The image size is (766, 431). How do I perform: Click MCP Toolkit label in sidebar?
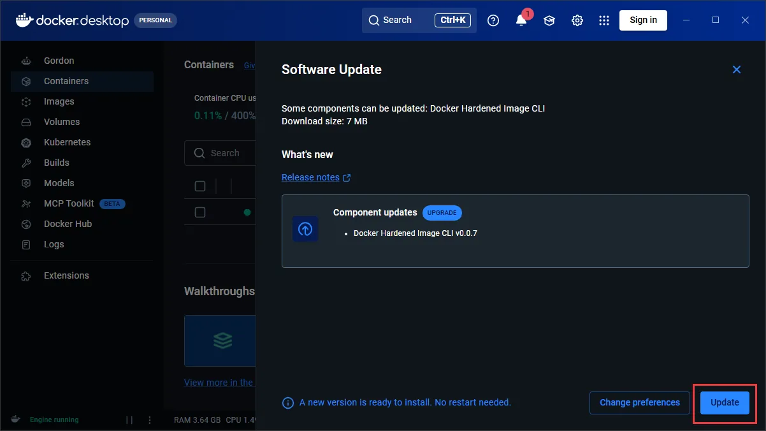click(x=69, y=203)
